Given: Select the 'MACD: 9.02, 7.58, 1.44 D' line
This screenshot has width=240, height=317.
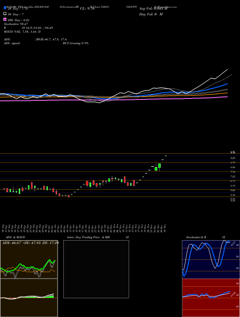Looking at the screenshot, I should tap(22, 32).
